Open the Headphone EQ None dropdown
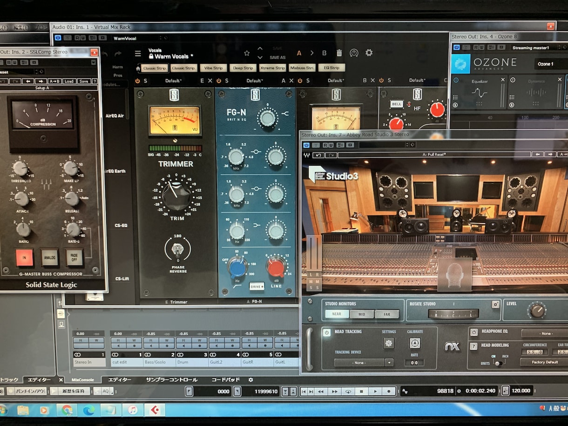The image size is (568, 426). click(545, 333)
